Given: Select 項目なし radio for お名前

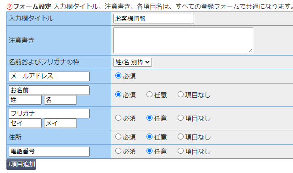Looking at the screenshot, I should click(x=180, y=95).
